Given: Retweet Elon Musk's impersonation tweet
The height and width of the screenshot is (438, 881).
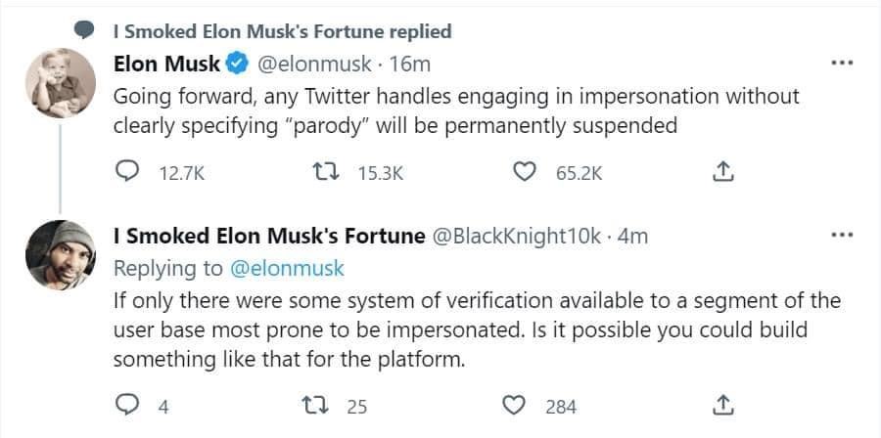Looking at the screenshot, I should coord(334,173).
